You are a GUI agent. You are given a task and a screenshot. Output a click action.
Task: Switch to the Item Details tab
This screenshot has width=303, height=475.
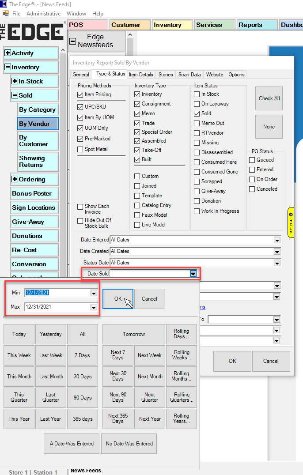point(141,75)
